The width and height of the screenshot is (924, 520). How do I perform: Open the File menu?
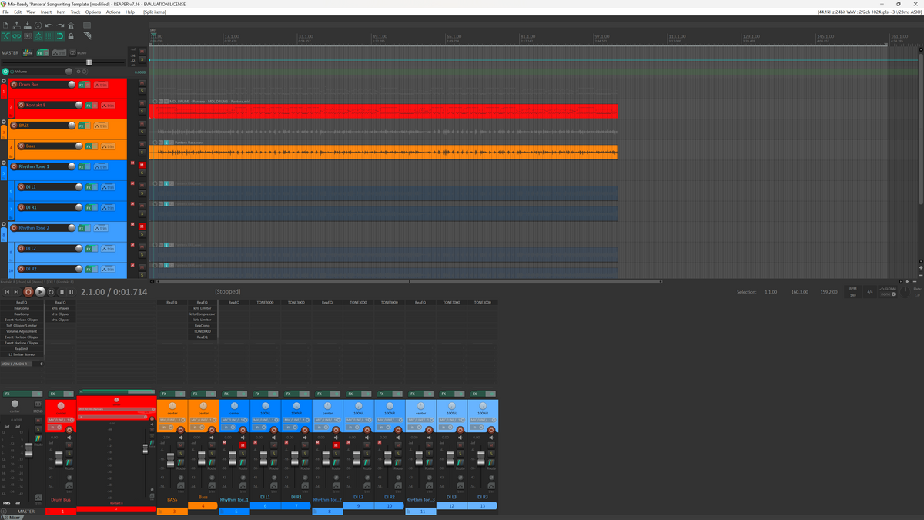tap(6, 12)
